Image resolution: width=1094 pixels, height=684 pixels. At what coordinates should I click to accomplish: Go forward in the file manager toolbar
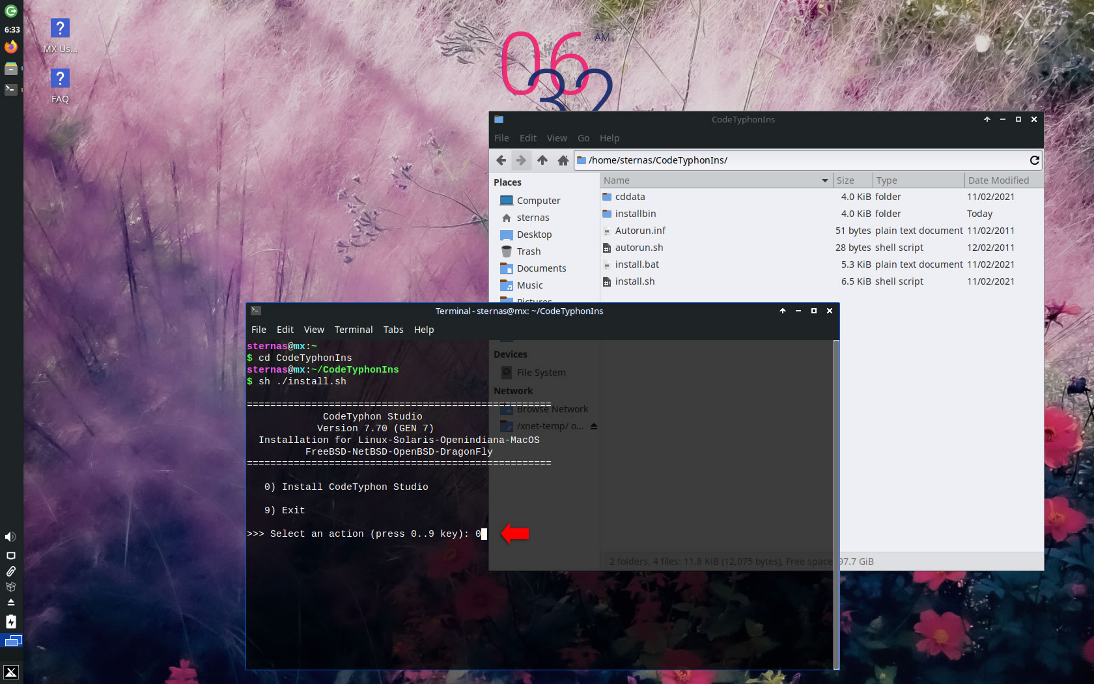[x=521, y=160]
